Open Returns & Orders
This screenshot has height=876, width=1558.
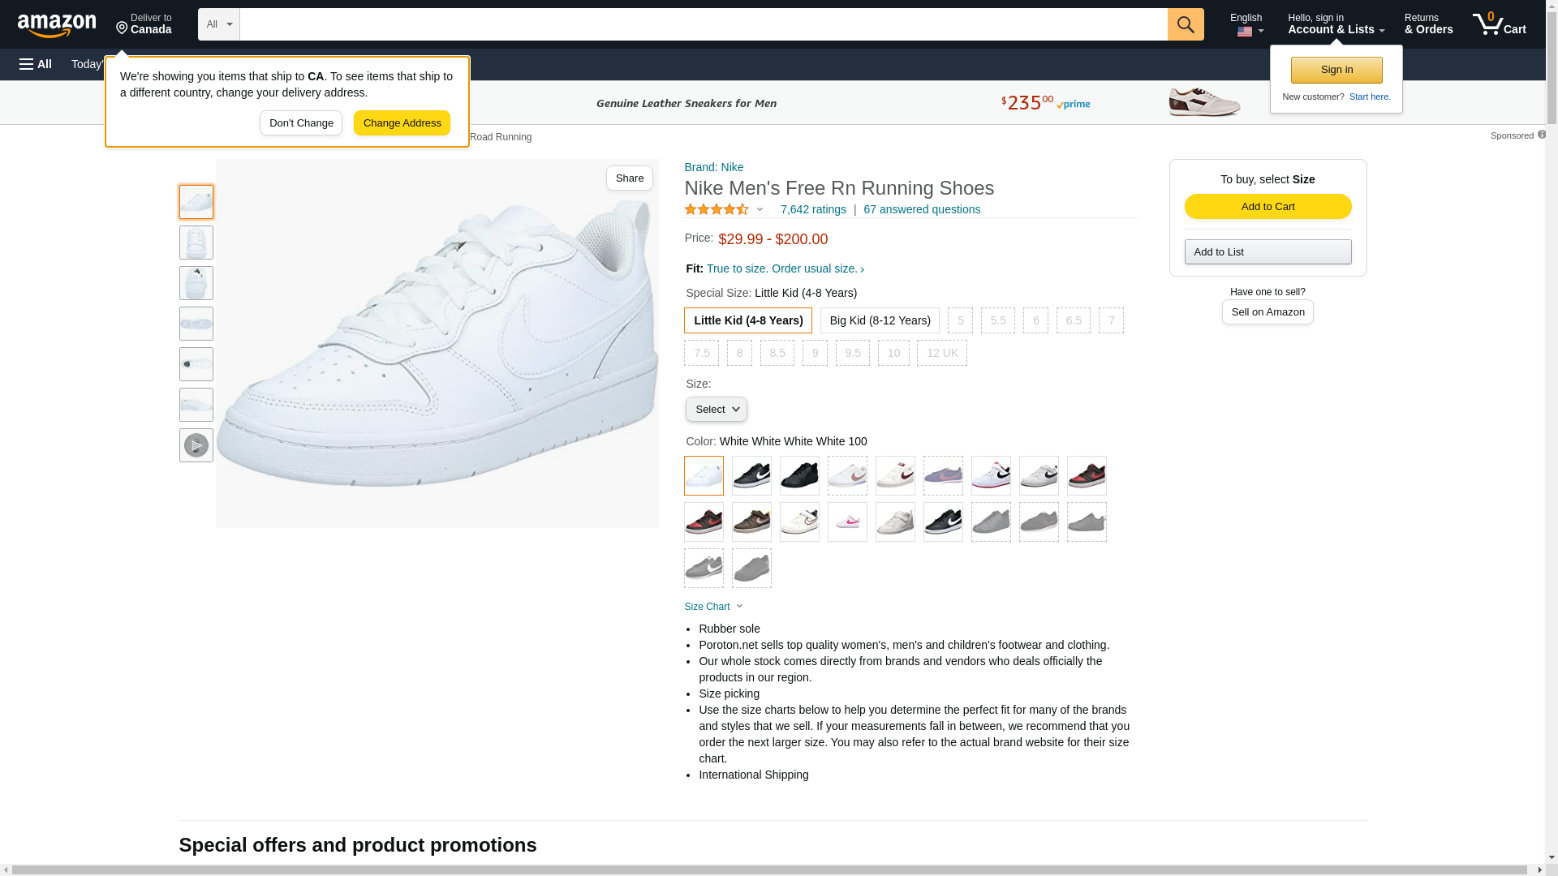tap(1428, 24)
